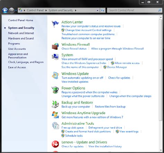Click the Backup and Restore icon
164x153 pixels.
coord(55,104)
